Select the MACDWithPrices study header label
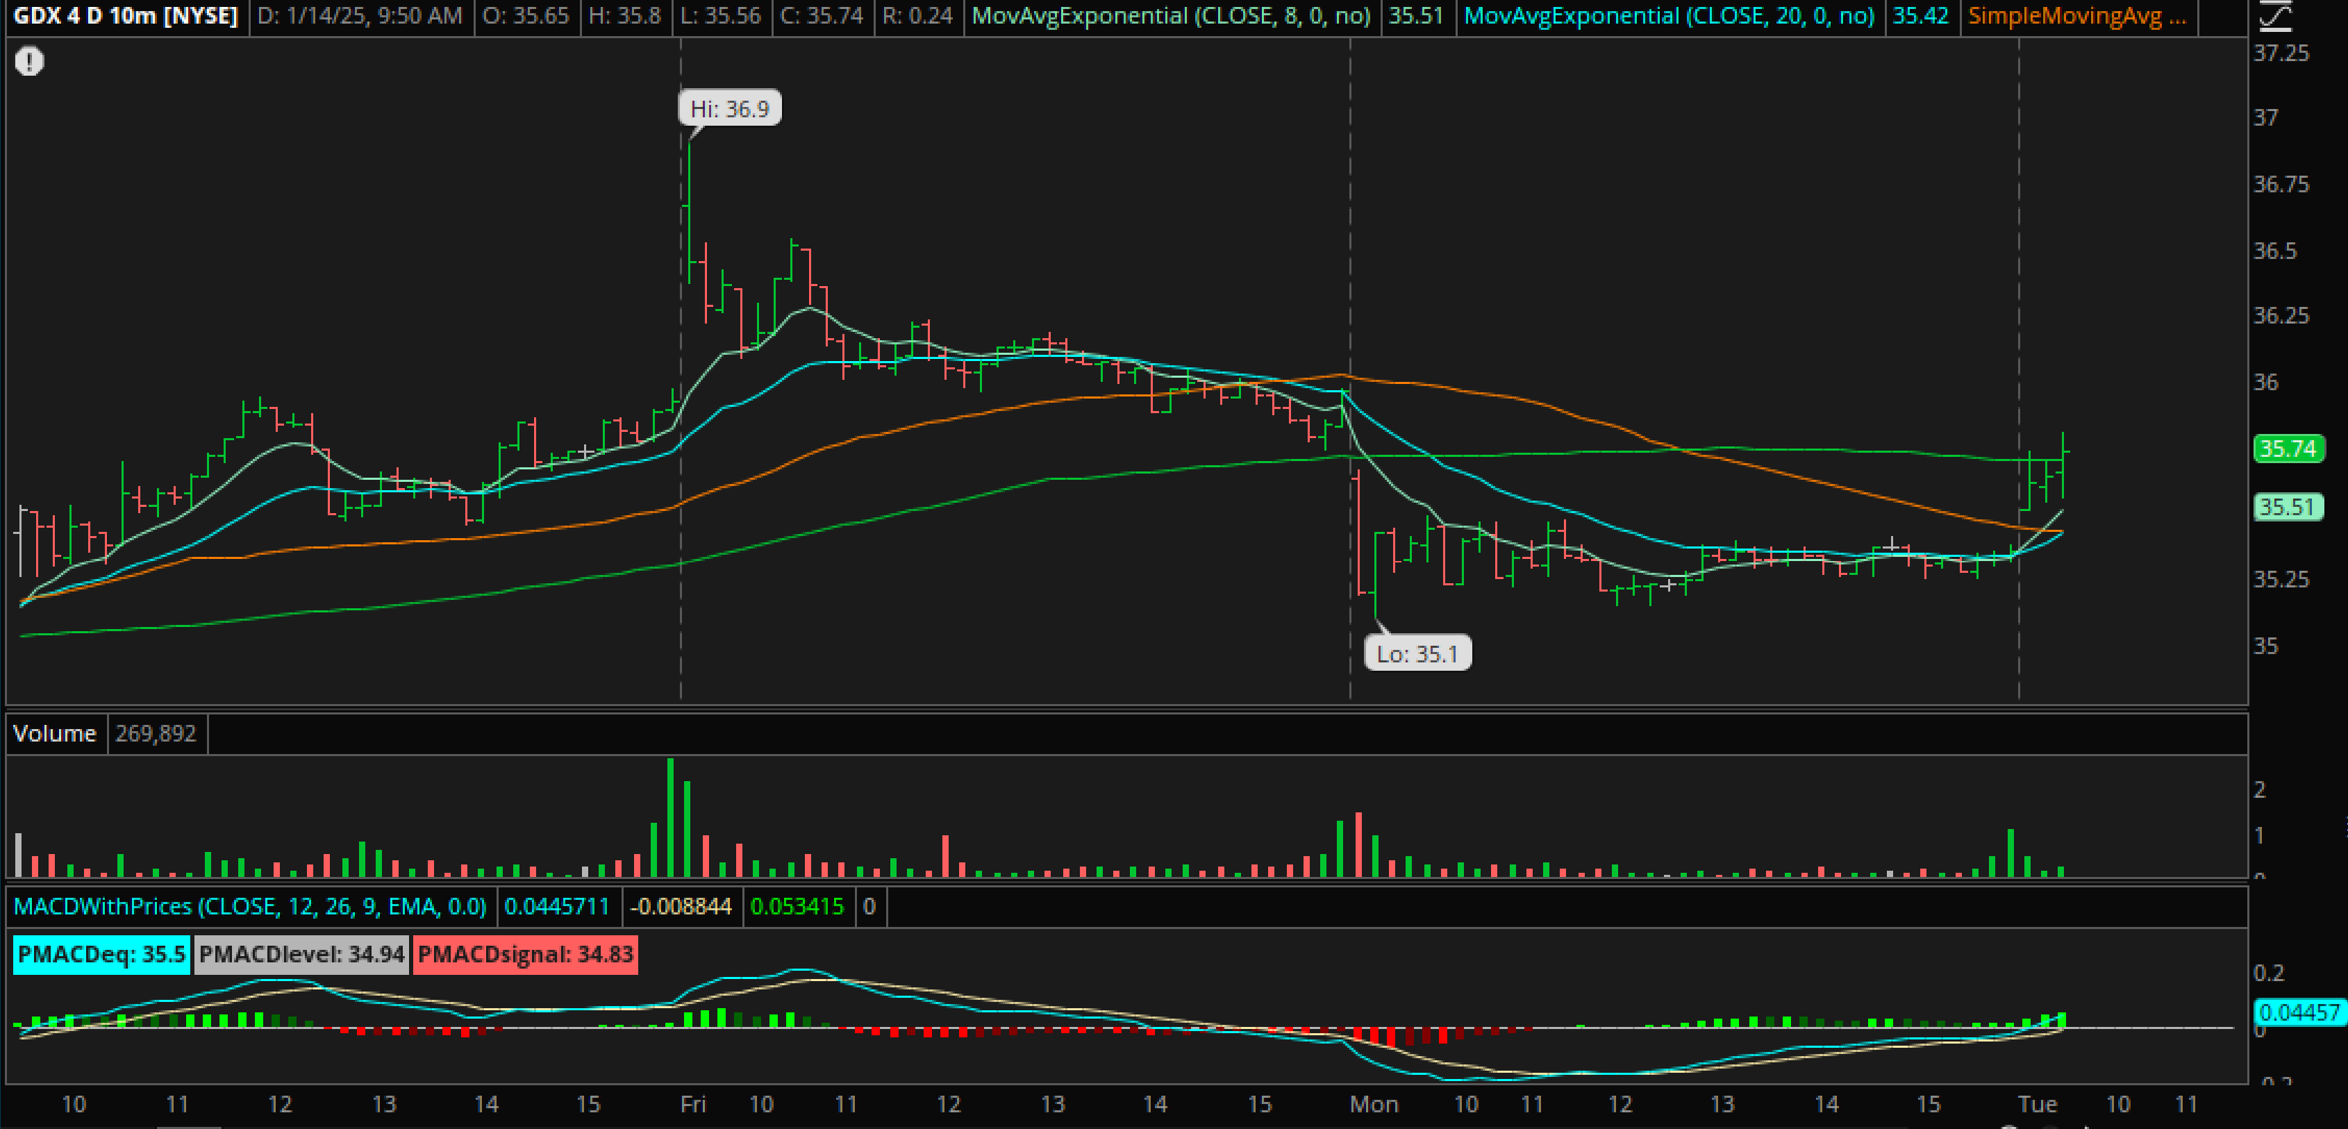Screen dimensions: 2348x1129 [250, 907]
